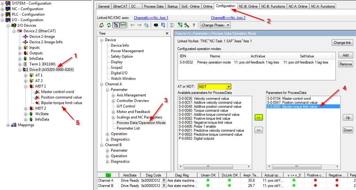
Task: Open the NC-A: Functions tab
Action: (x=323, y=6)
